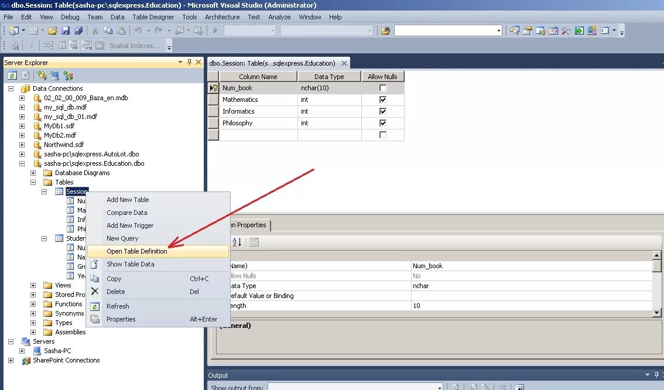
Task: Collapse the Tables folder
Action: 33,182
